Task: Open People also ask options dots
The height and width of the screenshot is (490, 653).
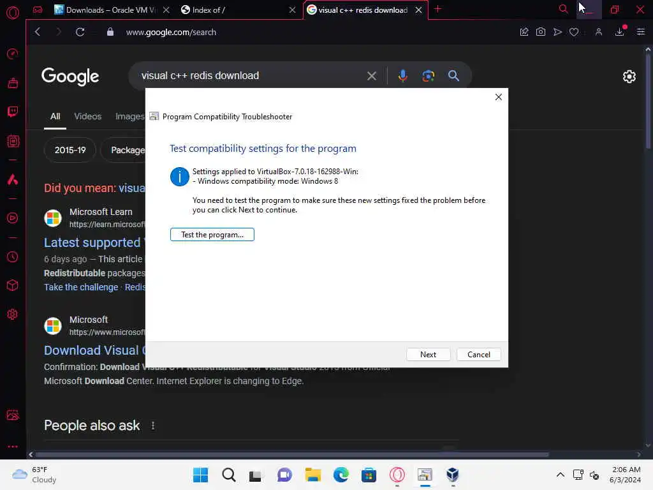Action: tap(153, 426)
